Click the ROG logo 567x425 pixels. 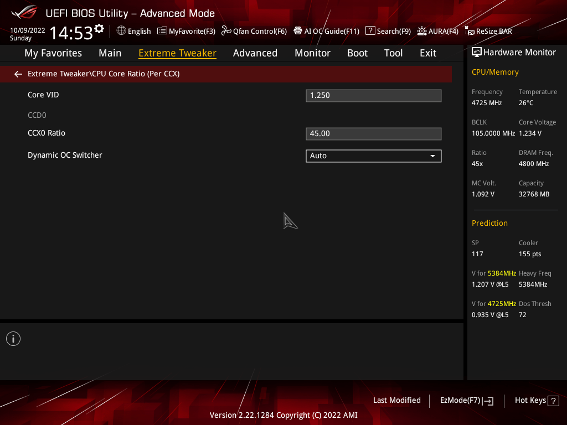[24, 13]
